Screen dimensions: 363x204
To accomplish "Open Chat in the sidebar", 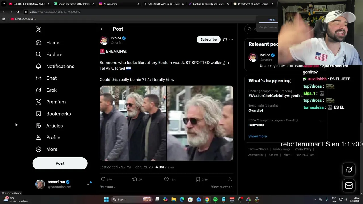I will coord(46,78).
